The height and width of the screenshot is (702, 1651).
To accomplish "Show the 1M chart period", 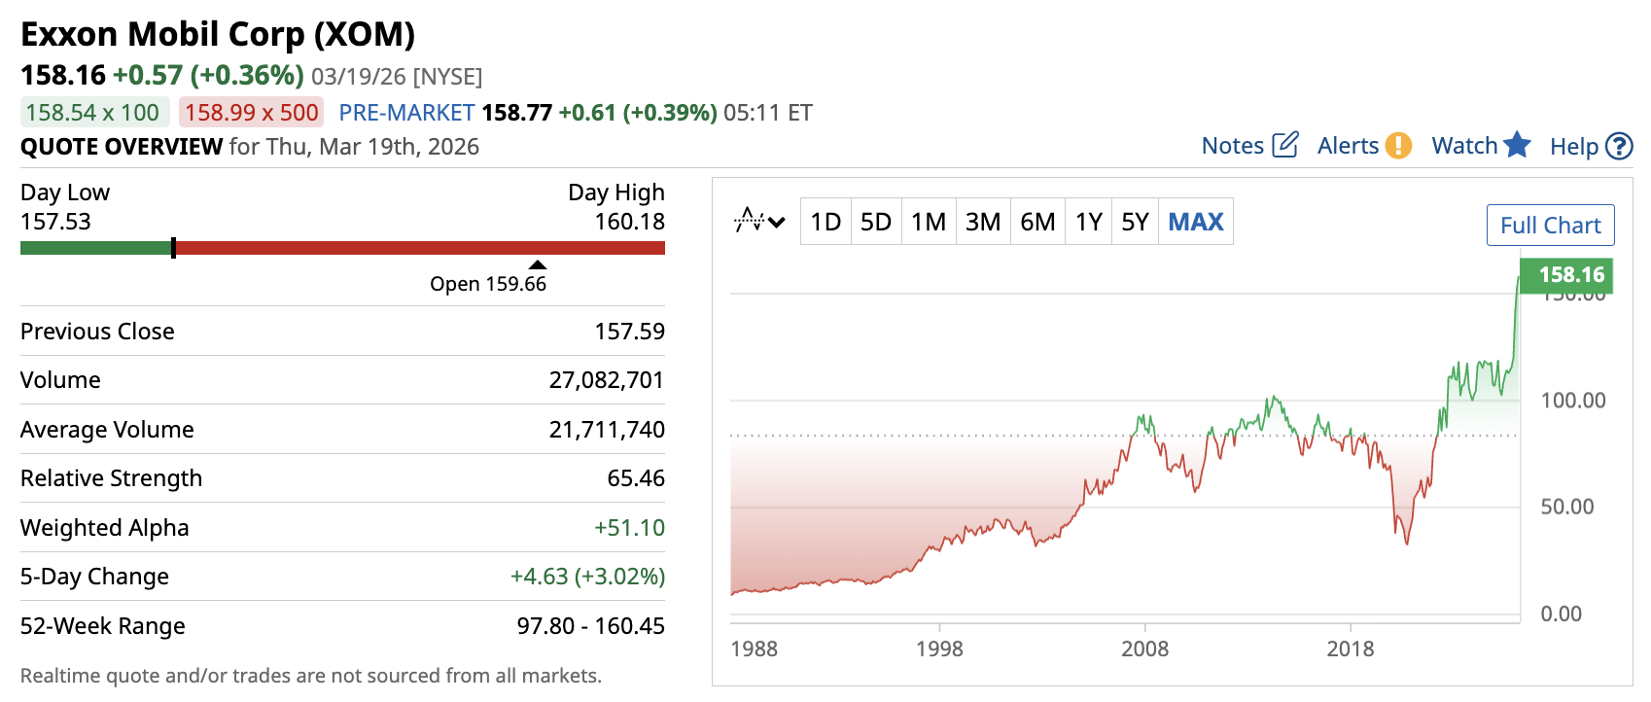I will coord(929,222).
